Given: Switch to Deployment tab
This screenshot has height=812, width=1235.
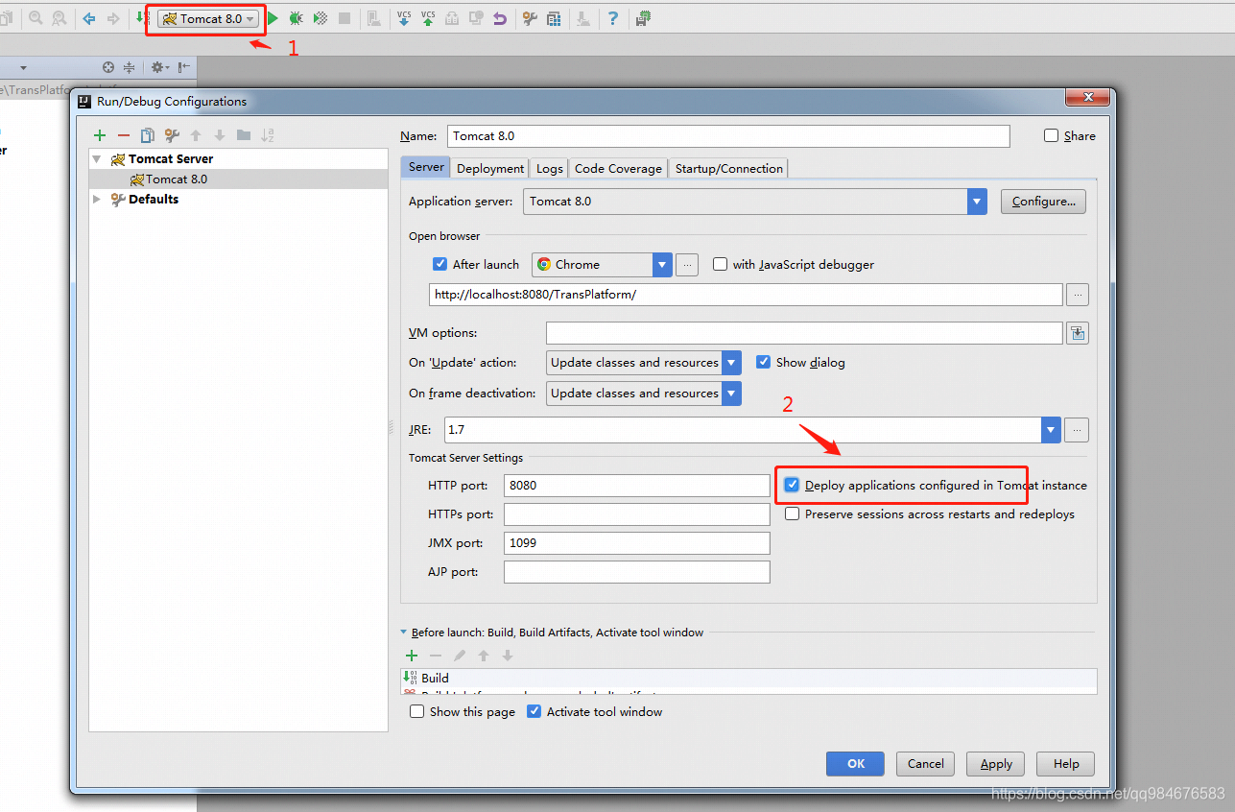Looking at the screenshot, I should click(x=490, y=168).
